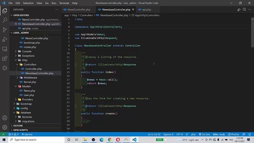This screenshot has height=143, width=254.
Task: Open News.php in the Models folder
Action: click(x=29, y=91)
